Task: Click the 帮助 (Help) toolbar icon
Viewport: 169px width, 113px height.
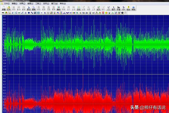Action: point(133,8)
